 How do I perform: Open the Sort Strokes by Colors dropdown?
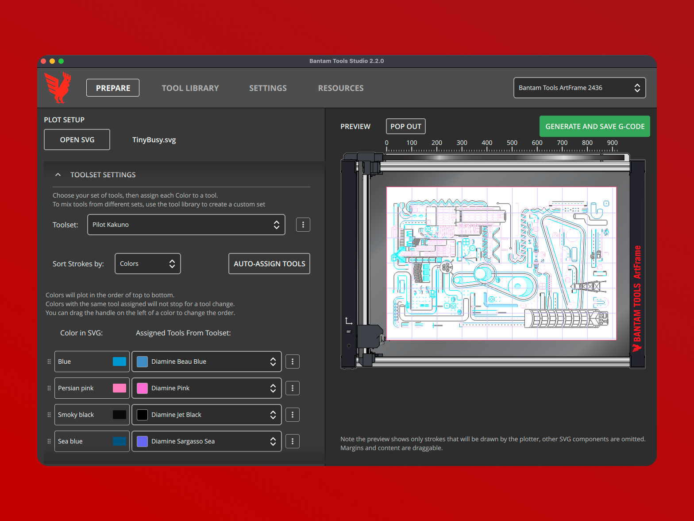tap(147, 264)
